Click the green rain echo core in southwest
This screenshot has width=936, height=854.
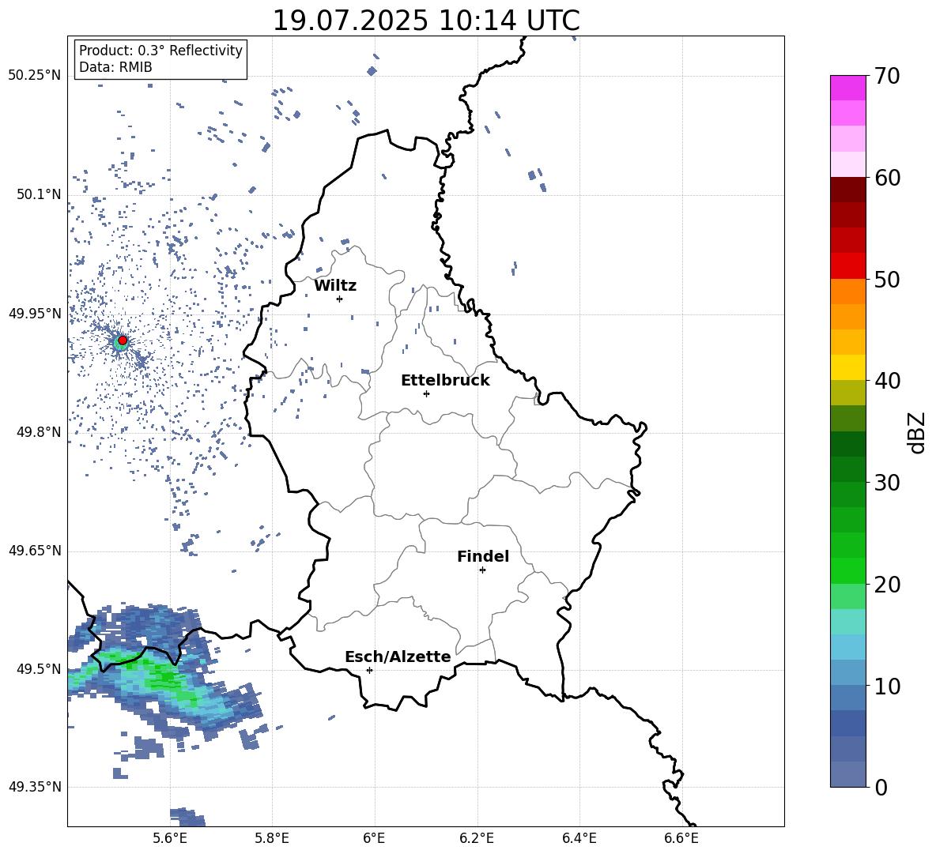tap(161, 679)
